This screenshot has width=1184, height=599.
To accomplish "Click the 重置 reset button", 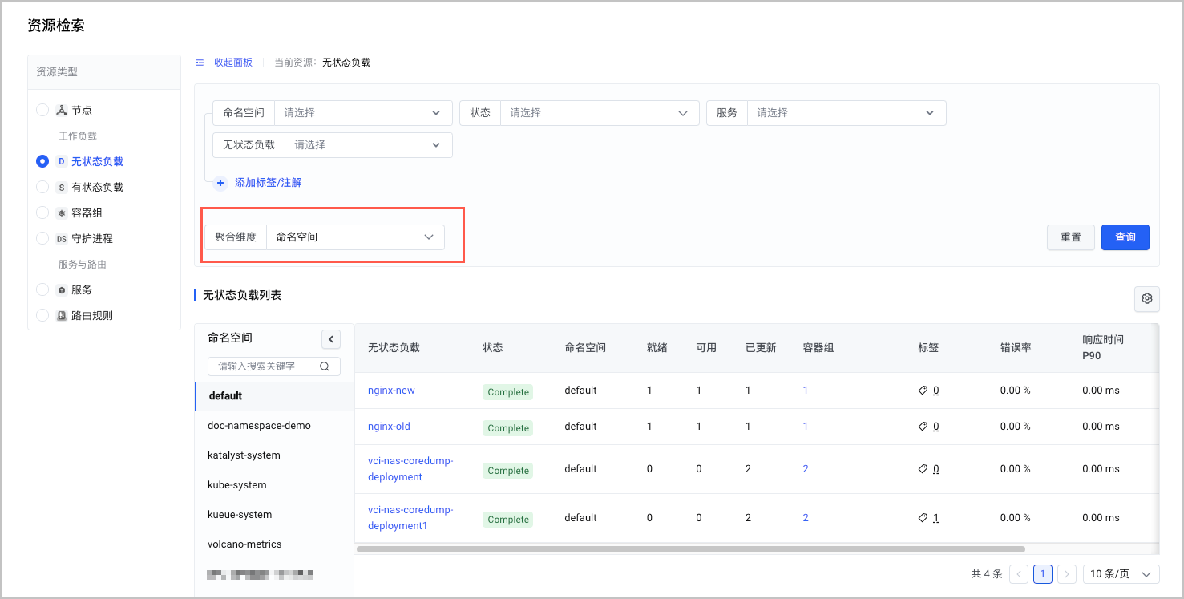I will [x=1071, y=237].
